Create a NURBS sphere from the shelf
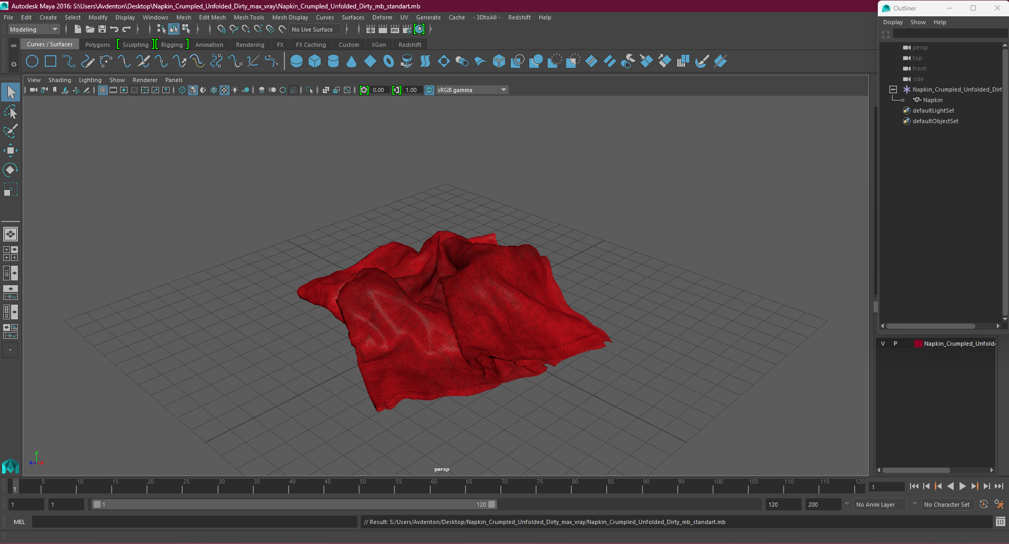This screenshot has height=544, width=1009. [296, 62]
